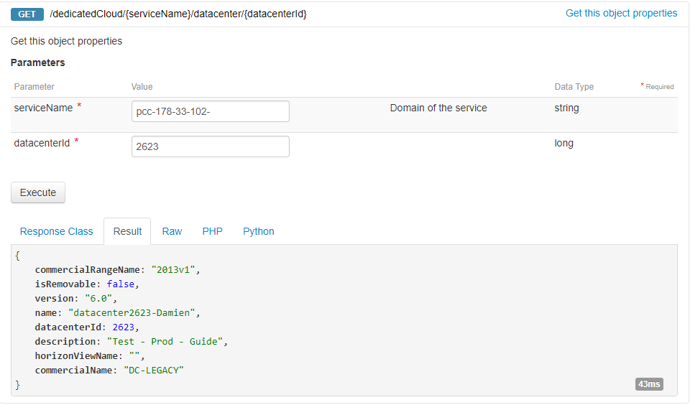The width and height of the screenshot is (690, 405).
Task: Select the "datacenter2623-Damien" name value
Action: (131, 312)
